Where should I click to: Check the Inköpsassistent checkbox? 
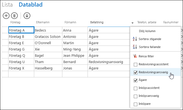click(x=135, y=88)
